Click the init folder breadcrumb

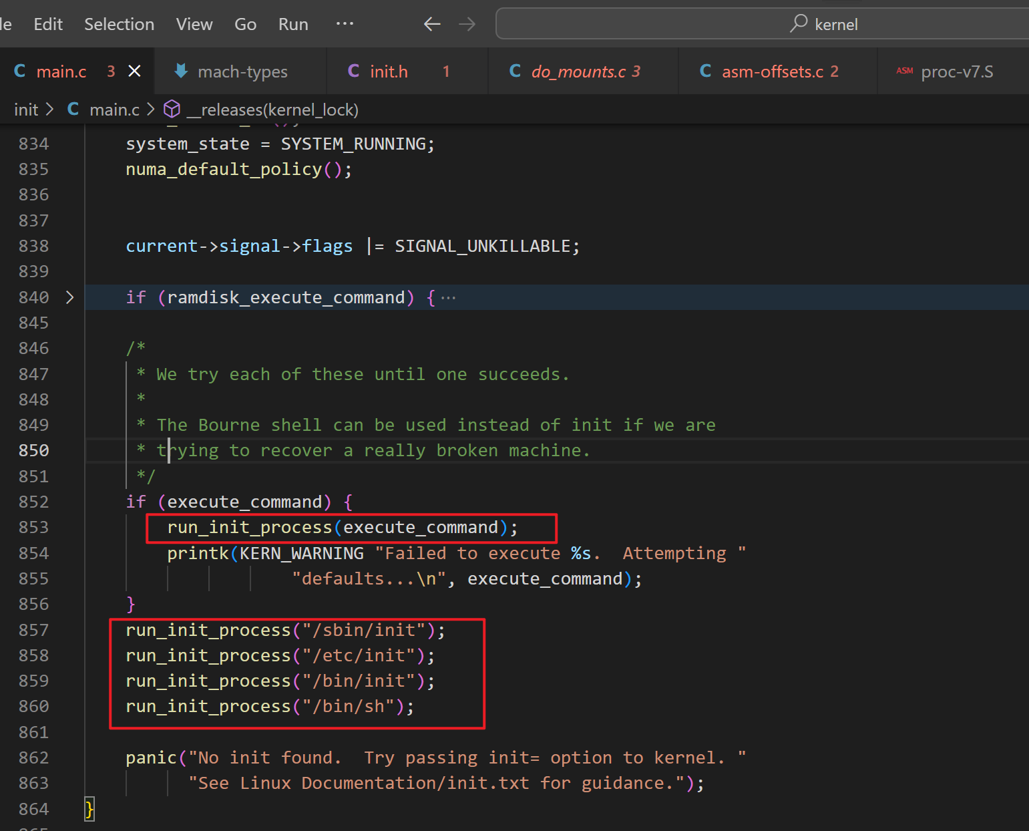click(26, 110)
